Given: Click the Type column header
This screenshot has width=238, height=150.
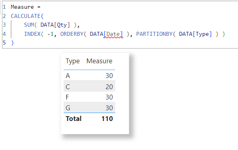Looking at the screenshot, I should (x=72, y=61).
